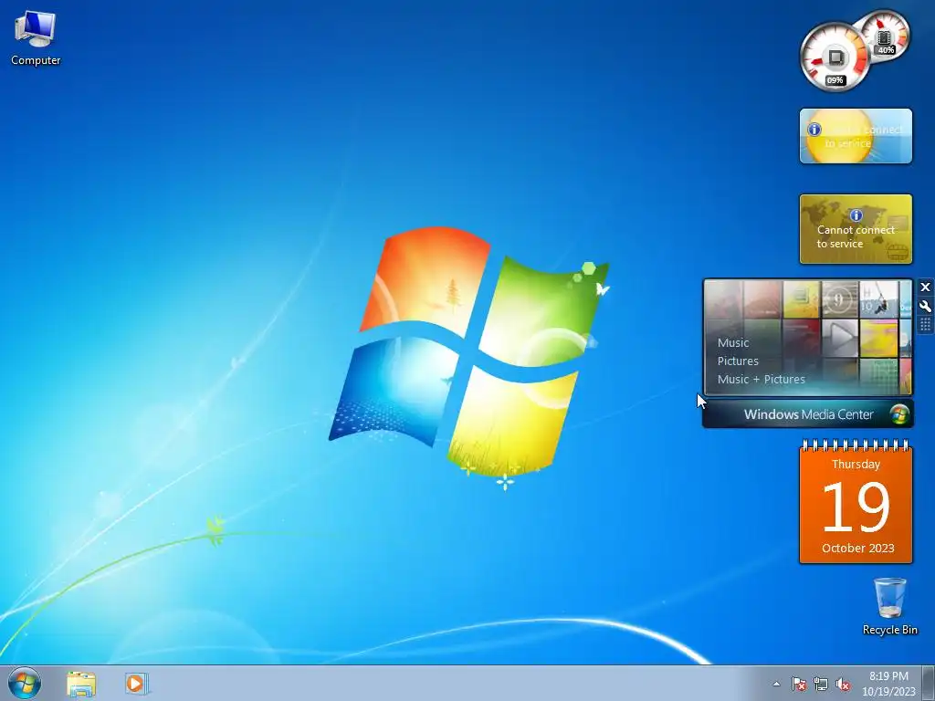Click the calendar gadget day number 19
Viewport: 935px width, 701px height.
pyautogui.click(x=856, y=507)
